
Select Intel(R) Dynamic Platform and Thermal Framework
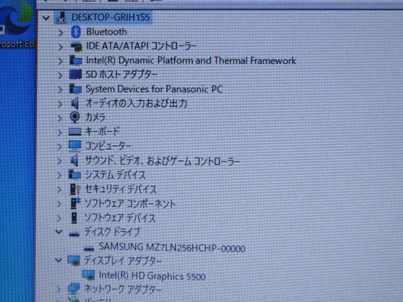click(x=191, y=60)
